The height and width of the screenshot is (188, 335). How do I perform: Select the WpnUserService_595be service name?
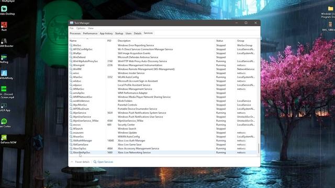click(86, 121)
